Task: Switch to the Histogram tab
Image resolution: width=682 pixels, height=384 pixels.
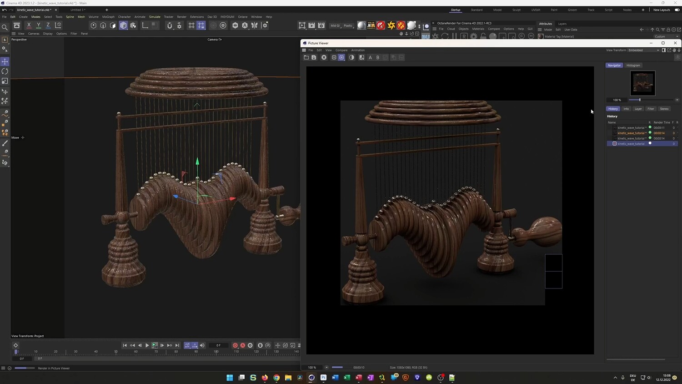Action: coord(633,66)
